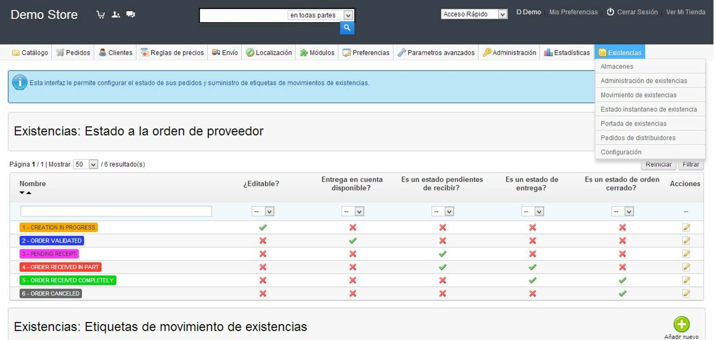Open the Envío menu tab

225,53
